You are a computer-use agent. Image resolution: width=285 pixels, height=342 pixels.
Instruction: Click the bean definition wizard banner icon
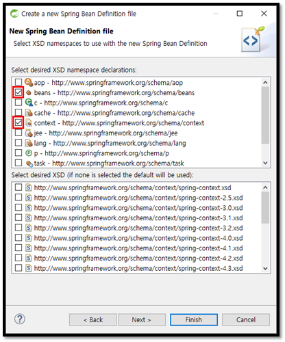pos(253,39)
